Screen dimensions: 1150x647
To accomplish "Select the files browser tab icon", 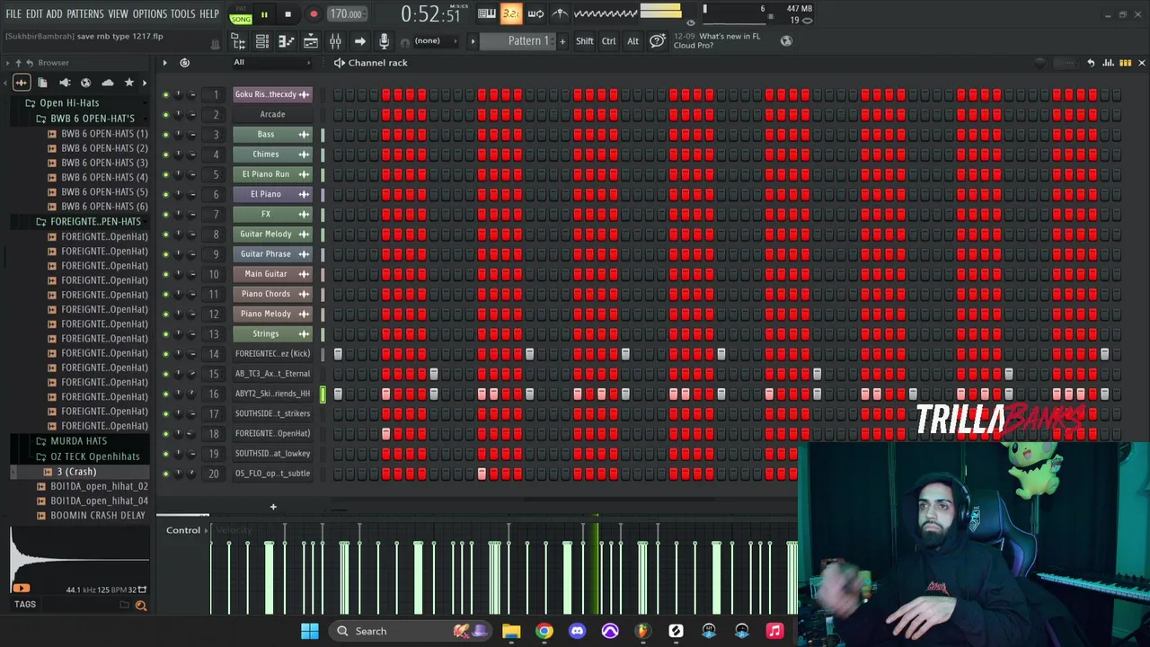I will point(42,83).
